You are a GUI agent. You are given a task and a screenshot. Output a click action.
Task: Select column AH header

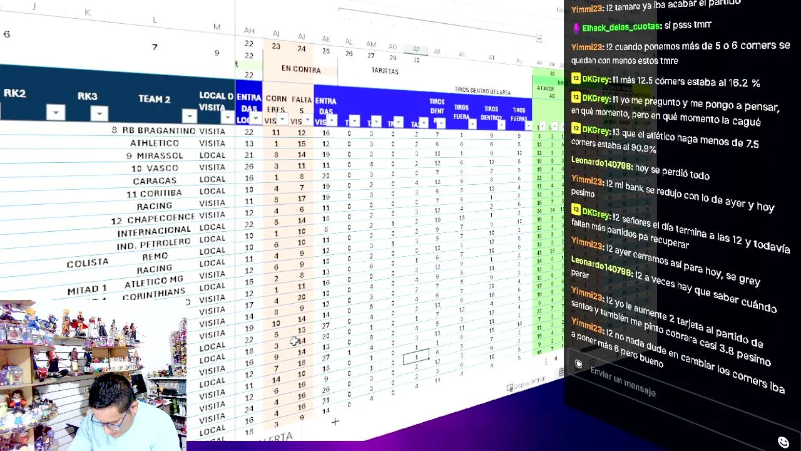[x=249, y=31]
